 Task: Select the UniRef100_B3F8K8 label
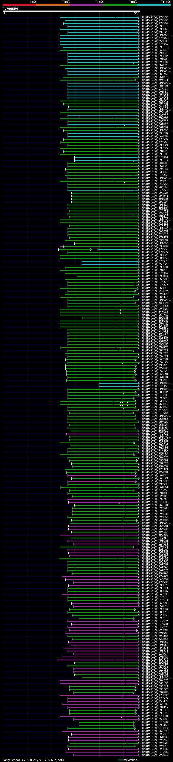coord(155,172)
